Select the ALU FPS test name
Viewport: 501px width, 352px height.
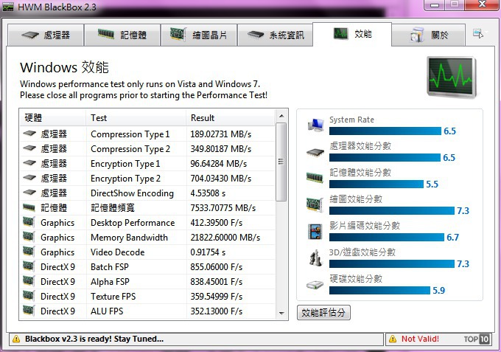pyautogui.click(x=107, y=311)
